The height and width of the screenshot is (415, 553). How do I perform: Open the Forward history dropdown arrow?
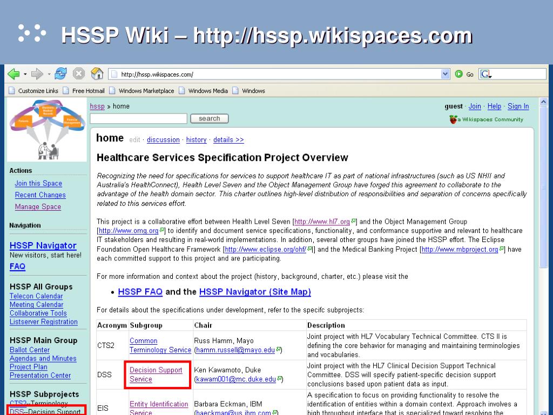49,75
